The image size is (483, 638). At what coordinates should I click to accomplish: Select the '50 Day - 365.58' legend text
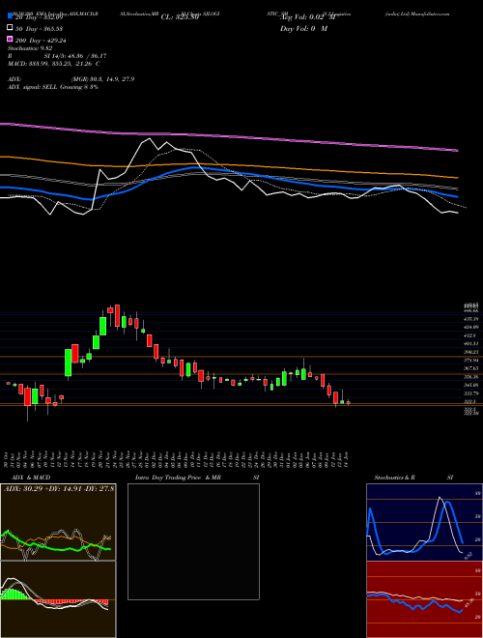coord(40,28)
